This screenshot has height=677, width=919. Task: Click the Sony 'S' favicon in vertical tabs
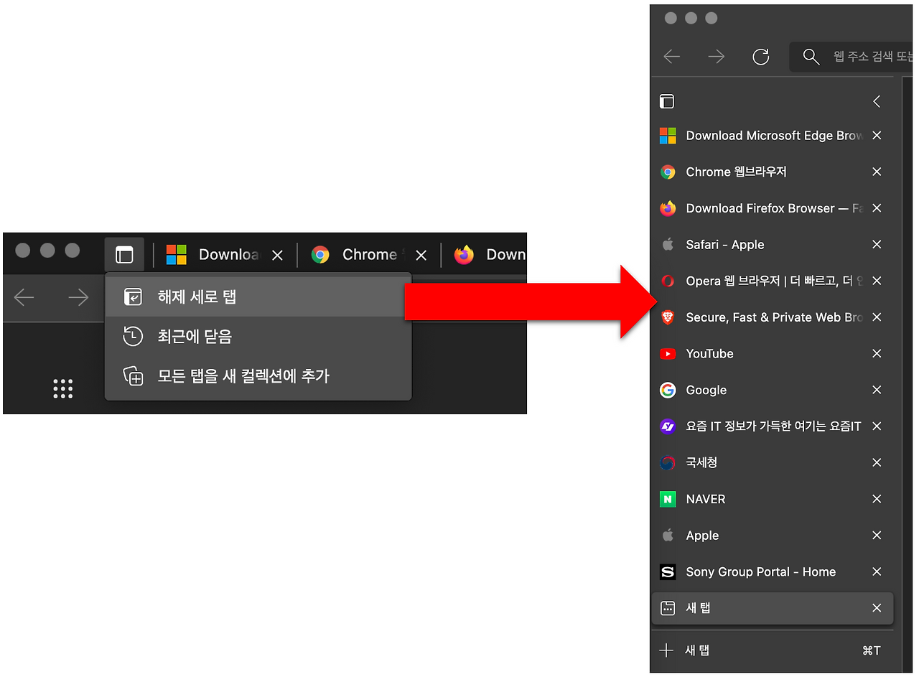668,572
